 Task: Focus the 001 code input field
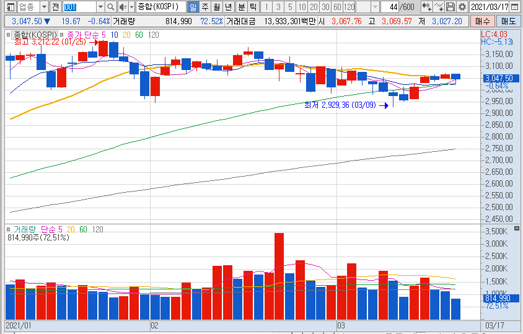point(80,6)
